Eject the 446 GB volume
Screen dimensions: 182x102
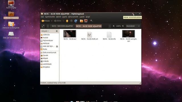coord(57,46)
